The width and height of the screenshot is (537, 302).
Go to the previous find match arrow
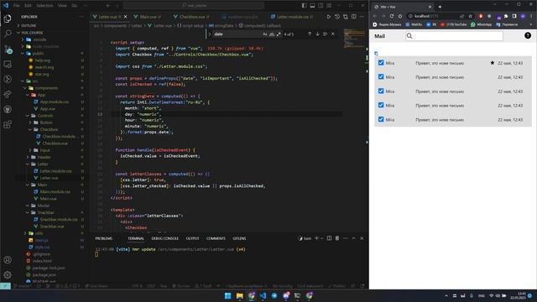click(x=310, y=34)
